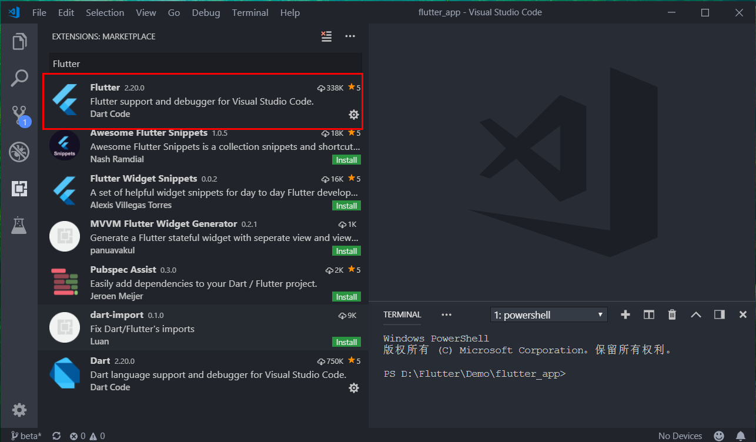Open the terminal selector powershell dropdown
The width and height of the screenshot is (756, 442).
[x=548, y=315]
